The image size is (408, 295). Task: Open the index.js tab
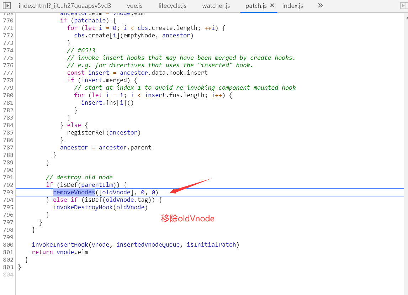(292, 6)
